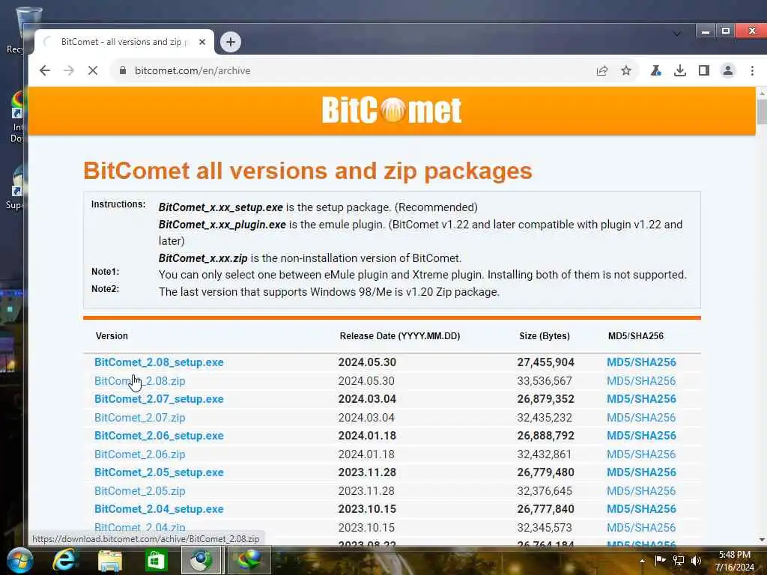767x575 pixels.
Task: Launch Internet Explorer from taskbar
Action: point(65,560)
